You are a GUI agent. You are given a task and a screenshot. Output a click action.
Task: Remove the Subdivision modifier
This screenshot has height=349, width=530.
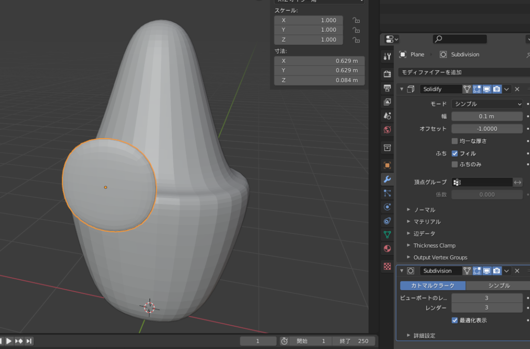(517, 271)
